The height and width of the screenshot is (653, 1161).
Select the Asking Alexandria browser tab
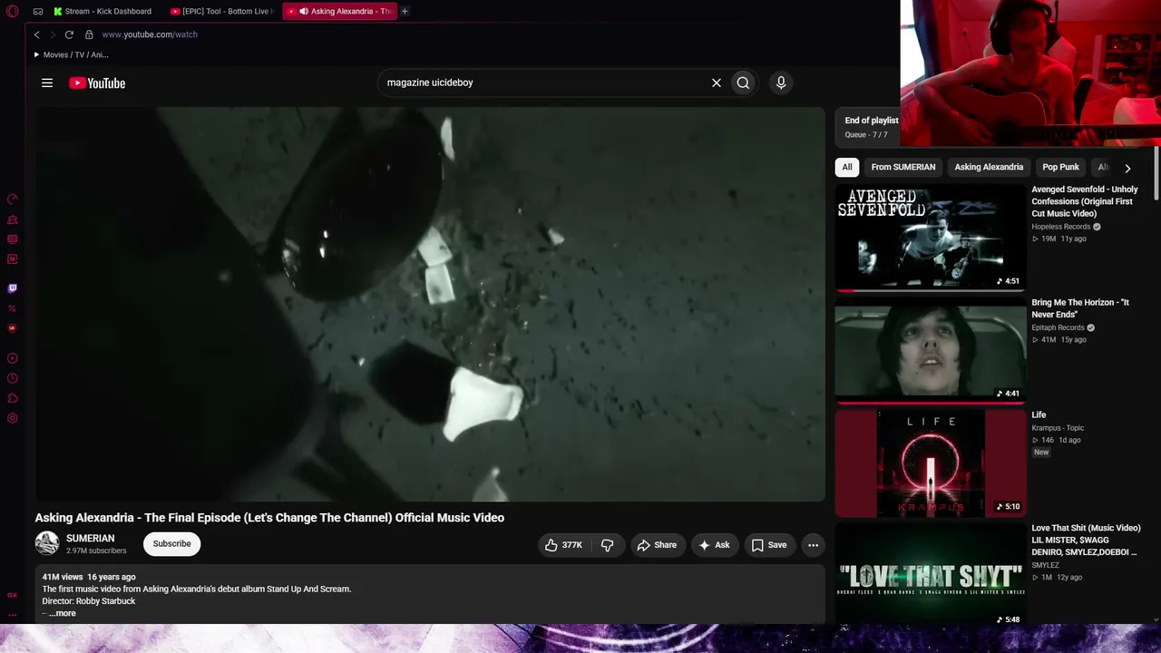point(340,11)
